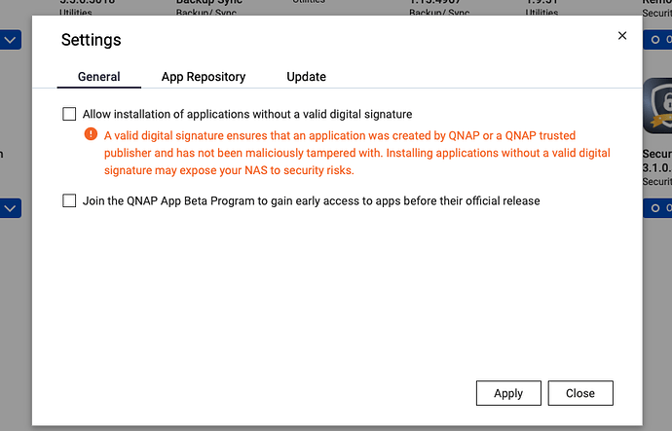
Task: Expand the lower-left blue dropdown arrow
Action: tap(10, 207)
